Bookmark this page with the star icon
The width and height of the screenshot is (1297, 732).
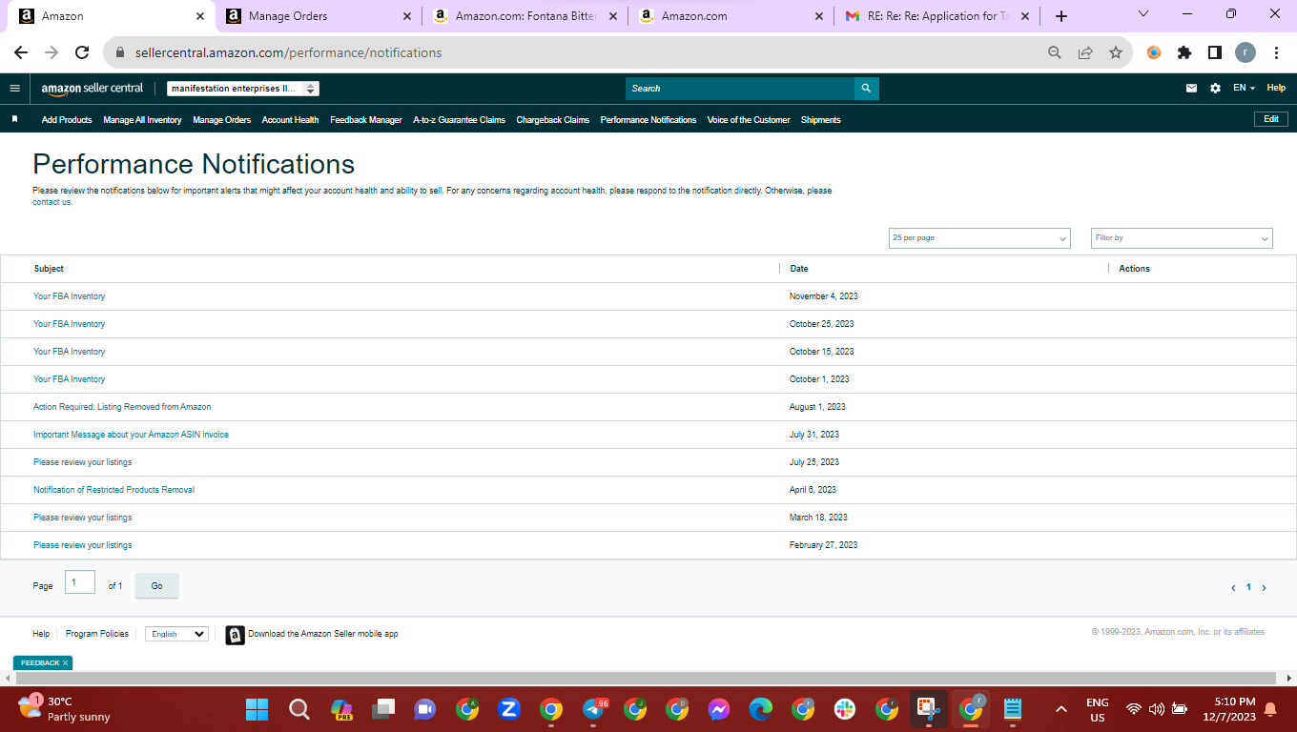1116,53
